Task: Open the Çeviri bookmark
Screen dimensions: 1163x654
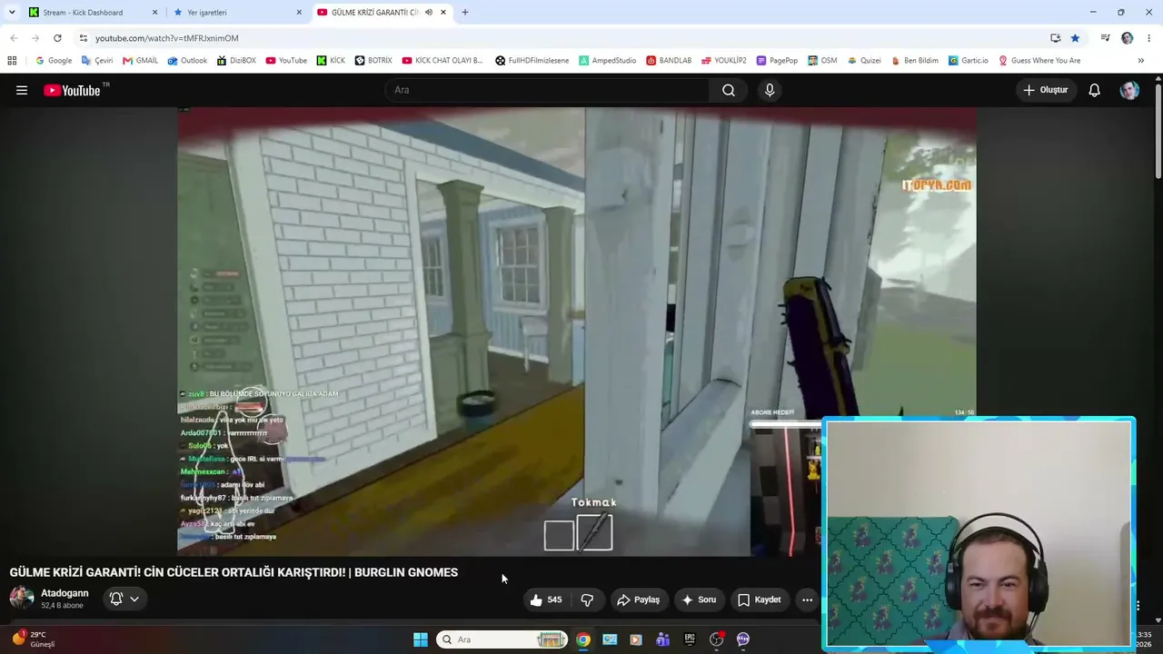Action: coord(96,61)
